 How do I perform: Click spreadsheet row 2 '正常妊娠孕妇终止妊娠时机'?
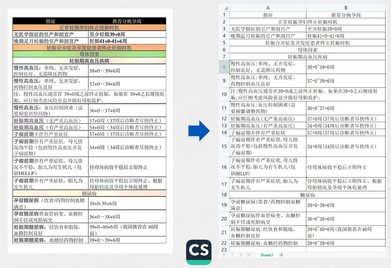tap(308, 22)
